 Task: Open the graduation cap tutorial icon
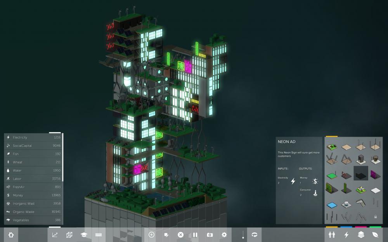click(x=83, y=235)
